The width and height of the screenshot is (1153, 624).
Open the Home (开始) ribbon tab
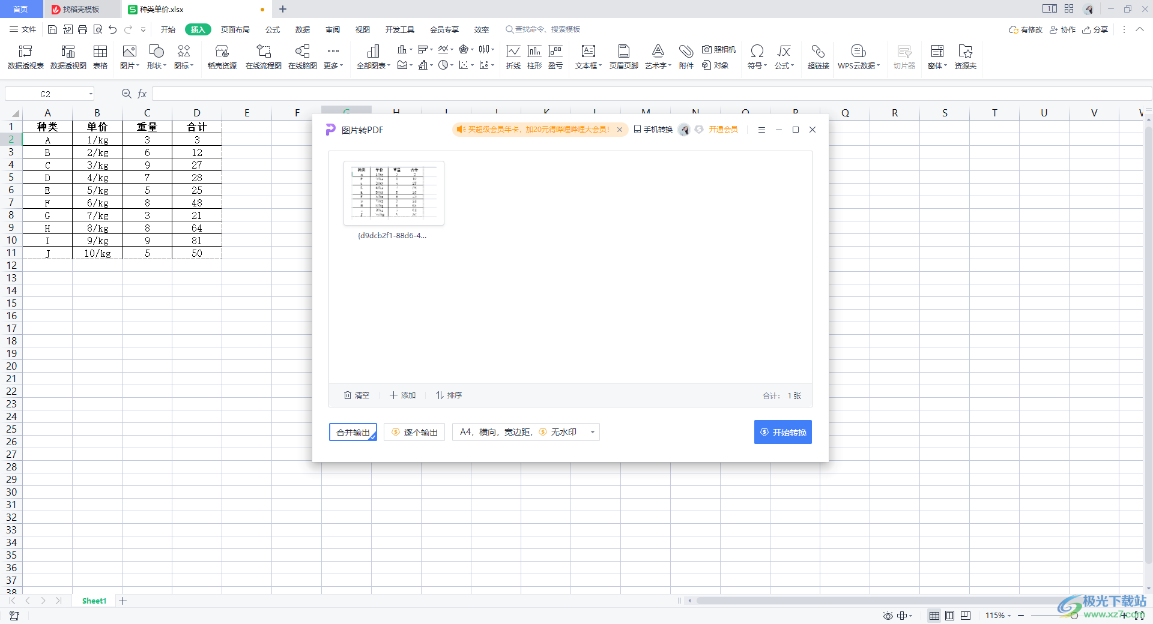(x=168, y=29)
